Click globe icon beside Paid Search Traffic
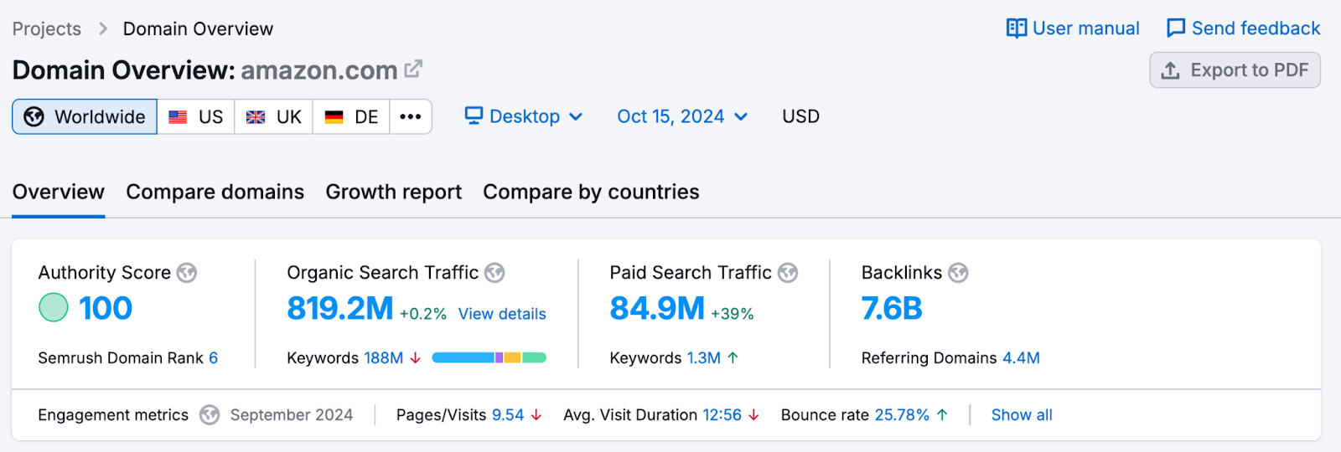 point(788,273)
